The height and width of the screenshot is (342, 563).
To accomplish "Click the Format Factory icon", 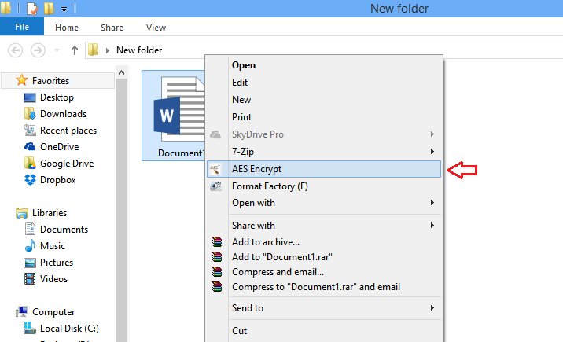I will click(x=215, y=186).
